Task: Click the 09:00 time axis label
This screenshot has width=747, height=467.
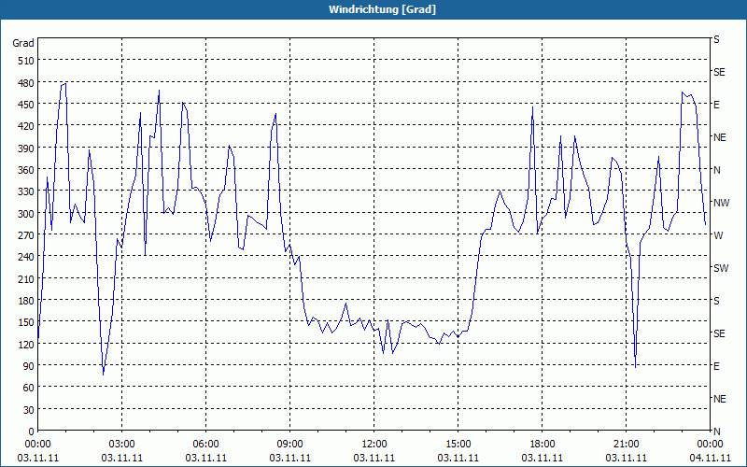Action: point(289,445)
